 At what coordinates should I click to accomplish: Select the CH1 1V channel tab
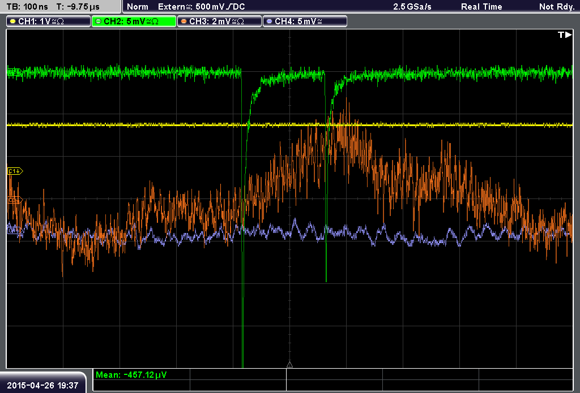point(49,21)
